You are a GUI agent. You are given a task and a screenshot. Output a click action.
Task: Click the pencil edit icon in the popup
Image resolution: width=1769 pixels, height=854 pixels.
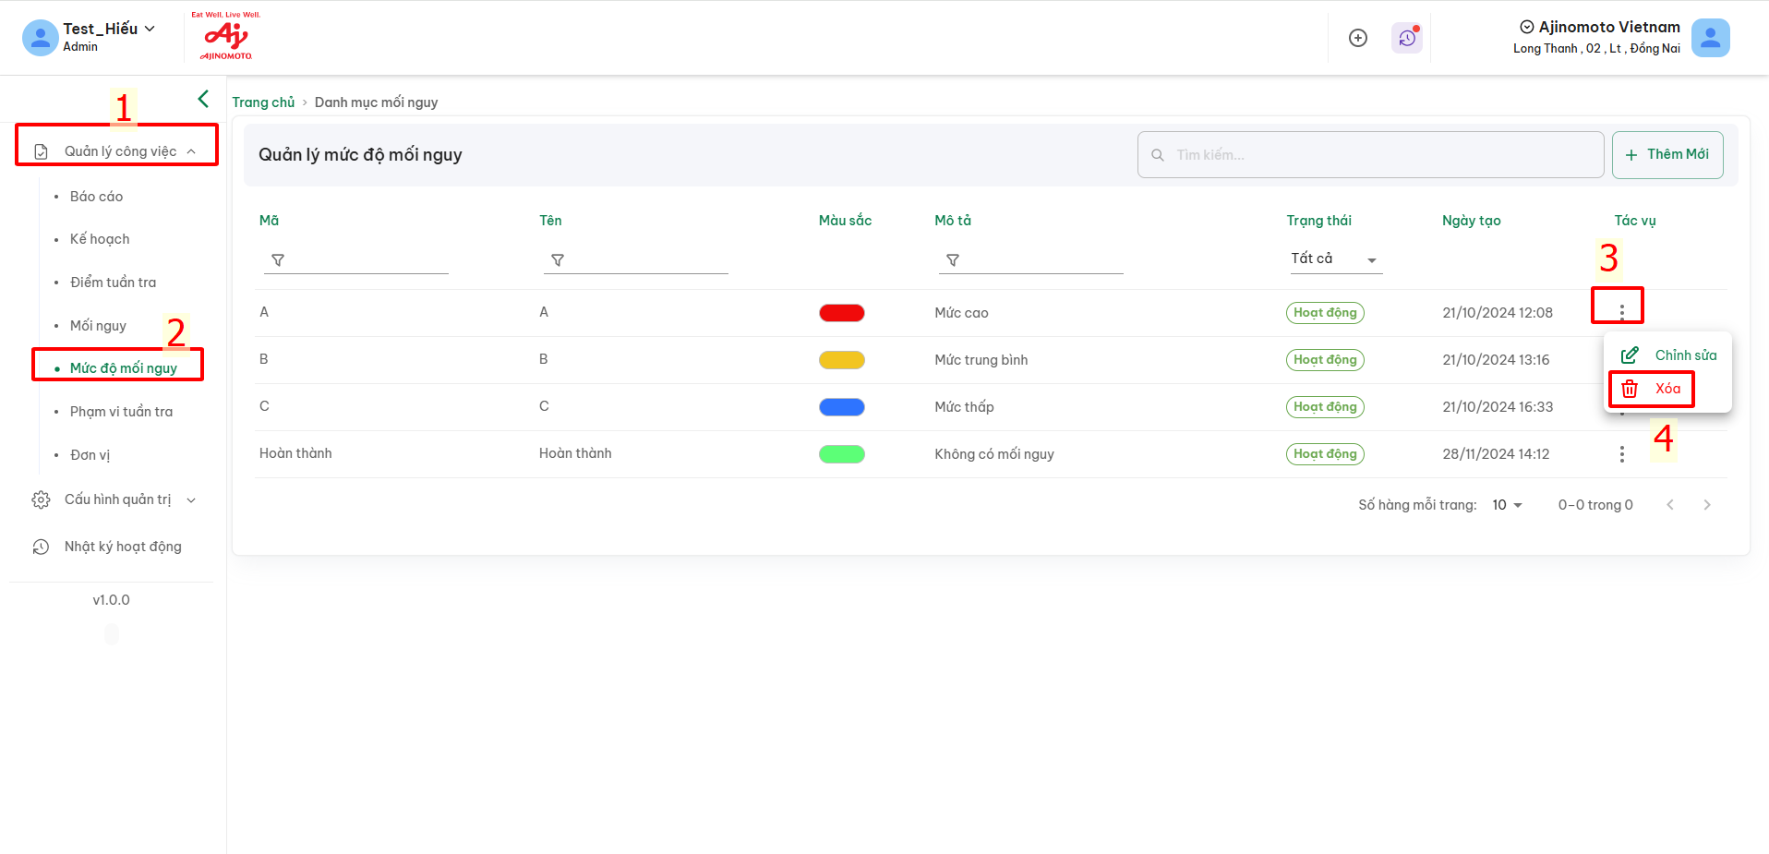[x=1631, y=355]
